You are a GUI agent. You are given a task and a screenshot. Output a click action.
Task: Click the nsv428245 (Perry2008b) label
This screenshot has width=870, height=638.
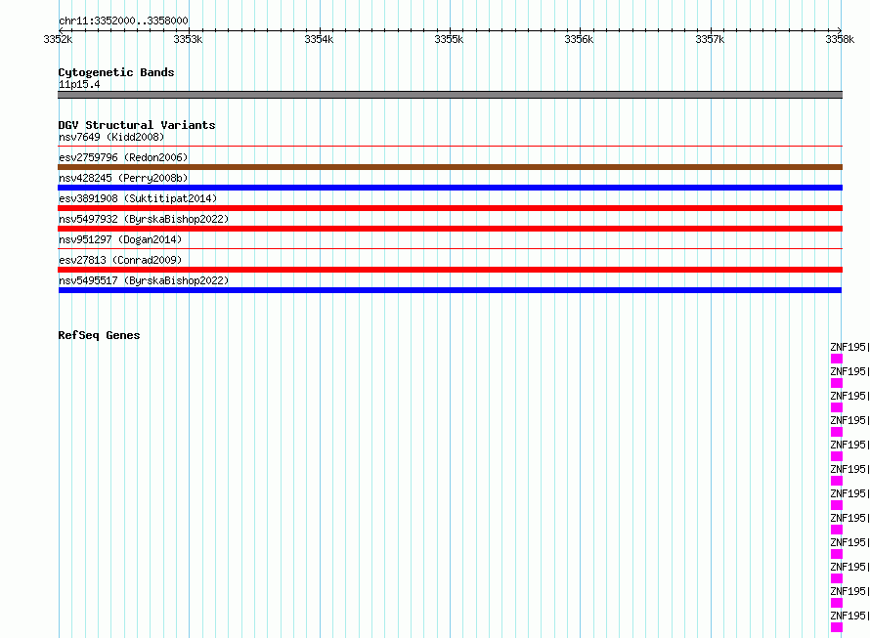[x=123, y=178]
